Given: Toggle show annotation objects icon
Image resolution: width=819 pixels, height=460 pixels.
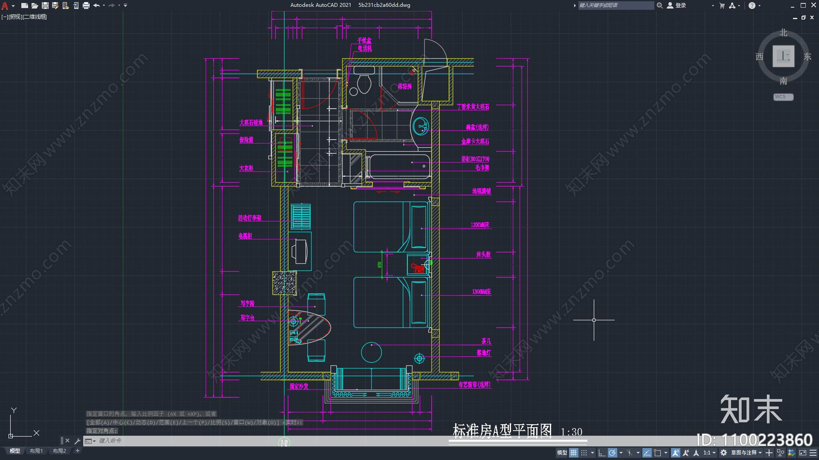Looking at the screenshot, I should [x=676, y=453].
